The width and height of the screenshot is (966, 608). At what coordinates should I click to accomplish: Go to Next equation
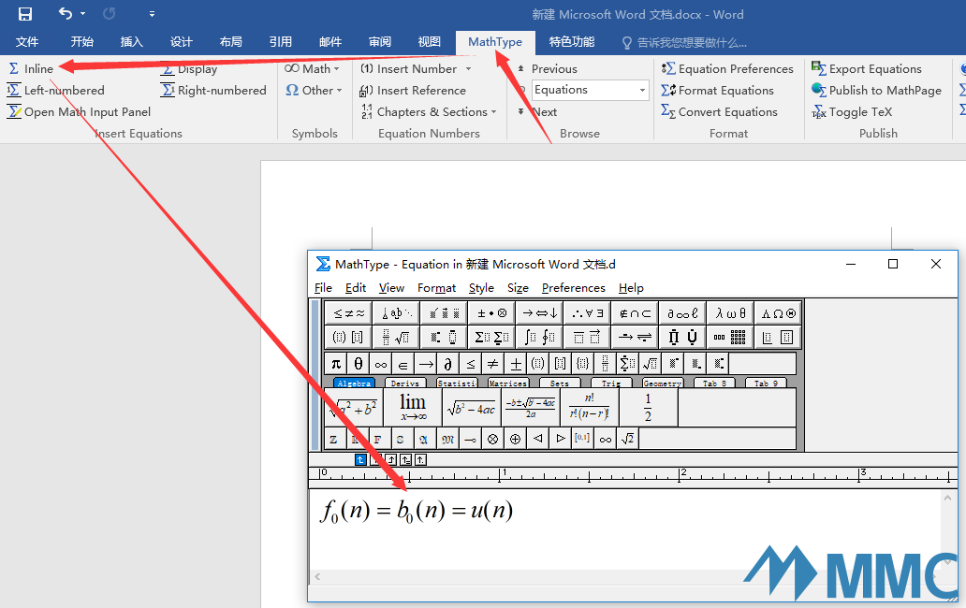pos(537,112)
